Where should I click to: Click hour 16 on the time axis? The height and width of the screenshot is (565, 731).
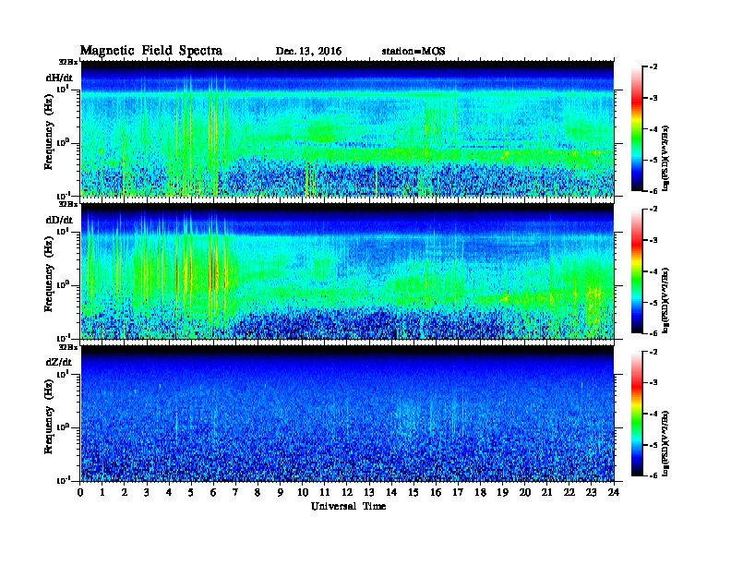click(436, 493)
